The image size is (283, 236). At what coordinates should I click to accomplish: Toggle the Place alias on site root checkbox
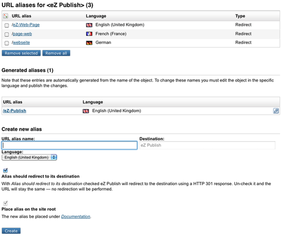coord(6,203)
